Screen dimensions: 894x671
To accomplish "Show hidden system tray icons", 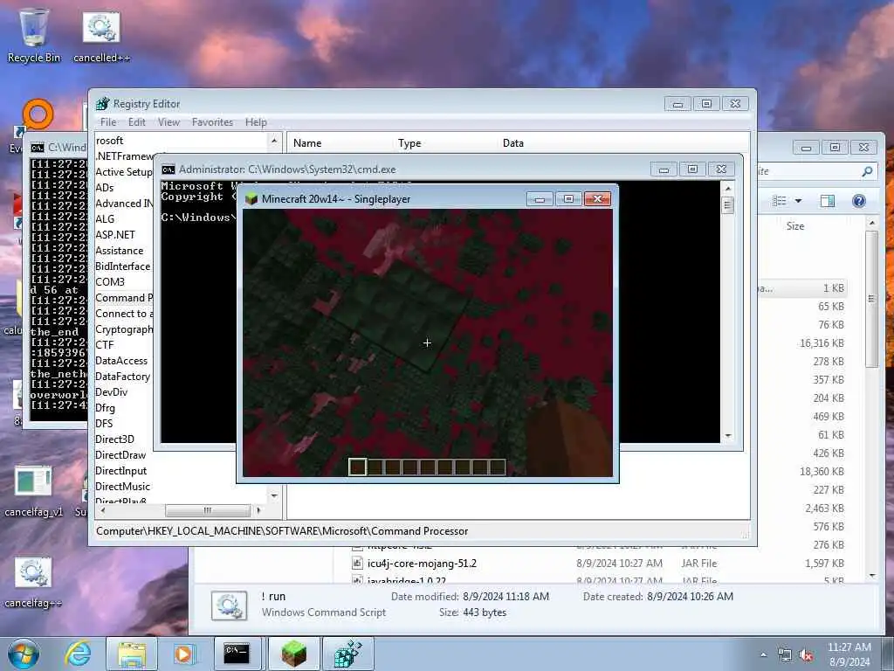I will pos(763,654).
